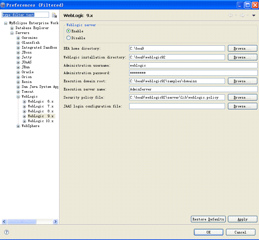
Task: Confirm with the OK button
Action: pyautogui.click(x=208, y=232)
